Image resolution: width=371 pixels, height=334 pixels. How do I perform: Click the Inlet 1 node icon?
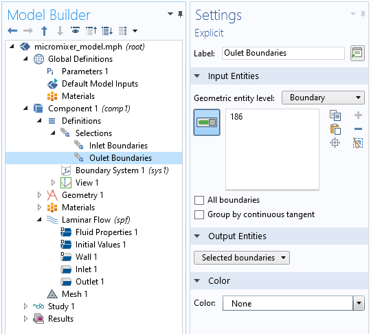pyautogui.click(x=66, y=269)
